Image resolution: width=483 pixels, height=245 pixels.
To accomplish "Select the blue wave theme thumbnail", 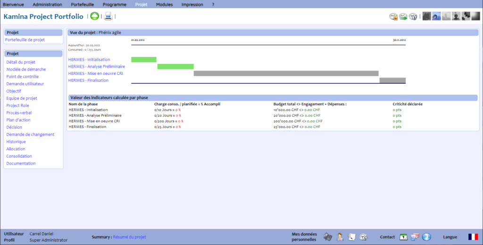I will (436, 16).
